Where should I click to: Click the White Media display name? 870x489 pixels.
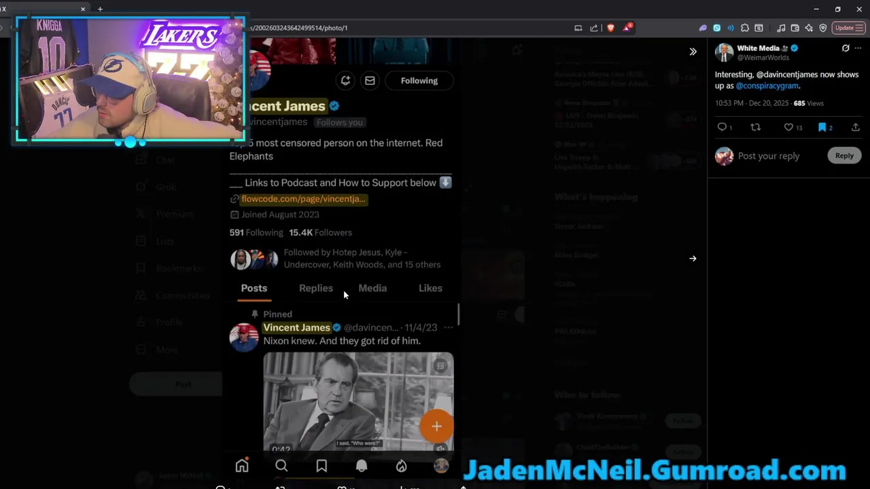click(x=758, y=48)
